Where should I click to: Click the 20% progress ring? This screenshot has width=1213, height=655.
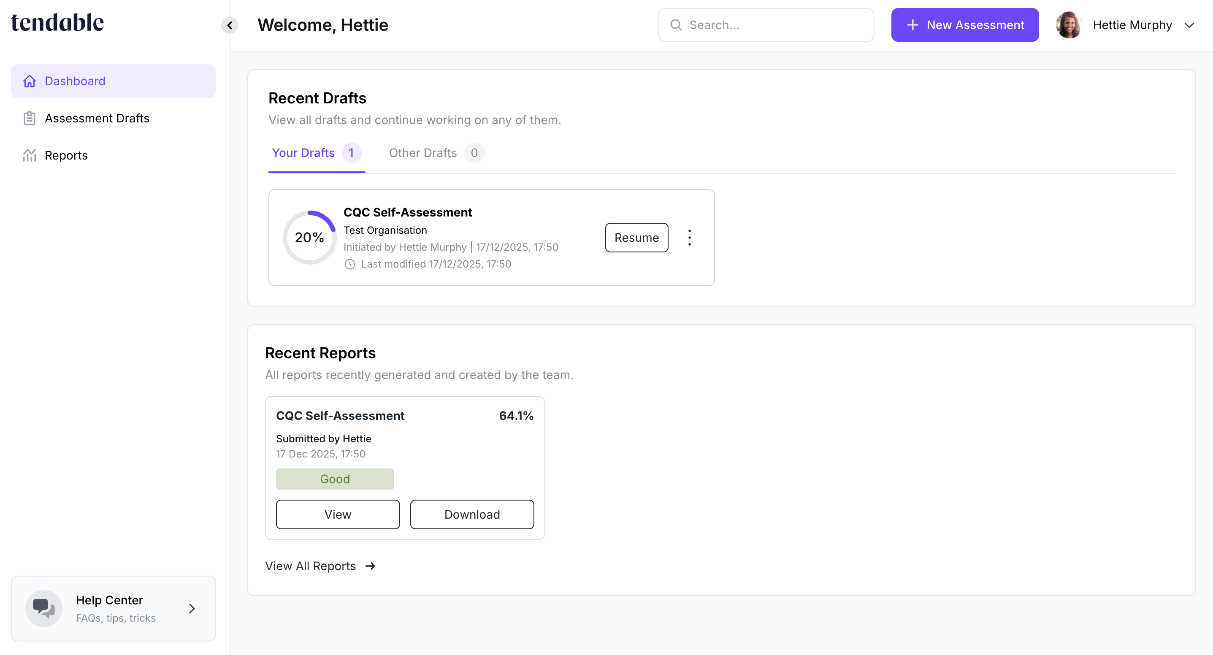coord(309,237)
